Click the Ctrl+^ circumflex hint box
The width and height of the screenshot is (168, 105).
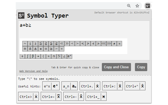pos(135,86)
